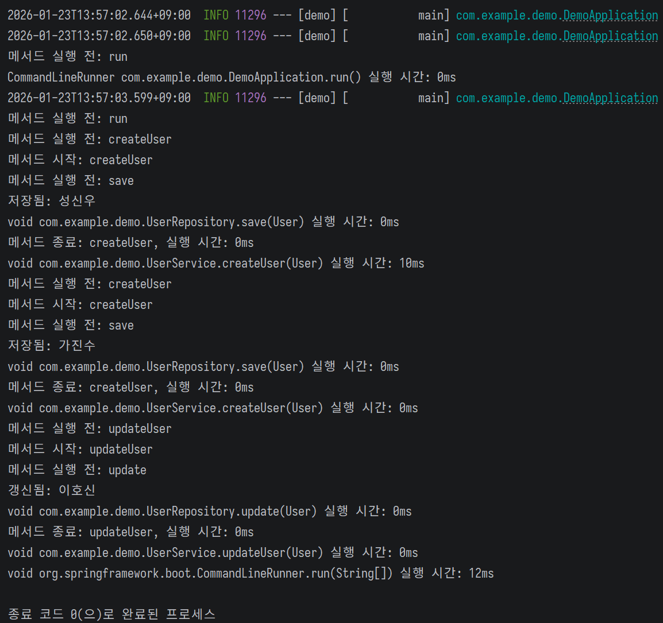Click the "메서드 시작: updateUser" line
Image resolution: width=663 pixels, height=623 pixels.
point(80,449)
